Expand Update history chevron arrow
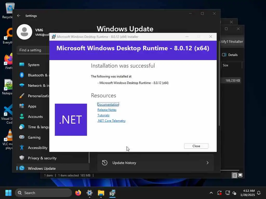The height and width of the screenshot is (199, 266). [x=208, y=163]
